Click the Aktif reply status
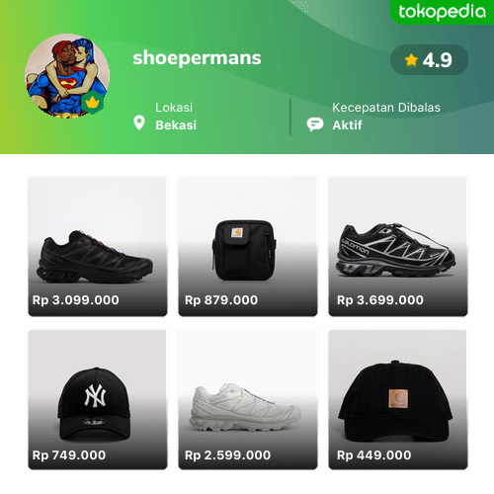 [x=347, y=125]
